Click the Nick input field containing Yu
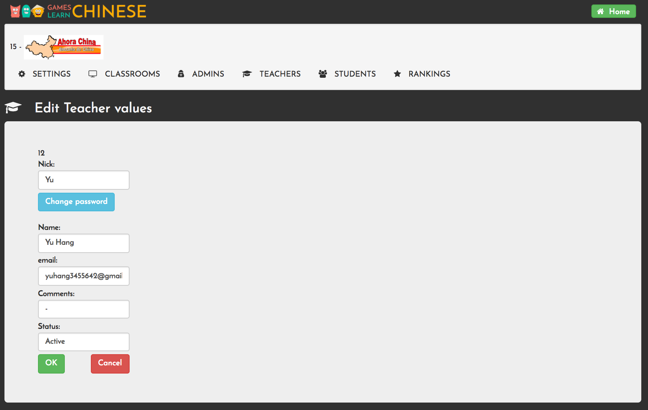The image size is (648, 410). pos(84,180)
